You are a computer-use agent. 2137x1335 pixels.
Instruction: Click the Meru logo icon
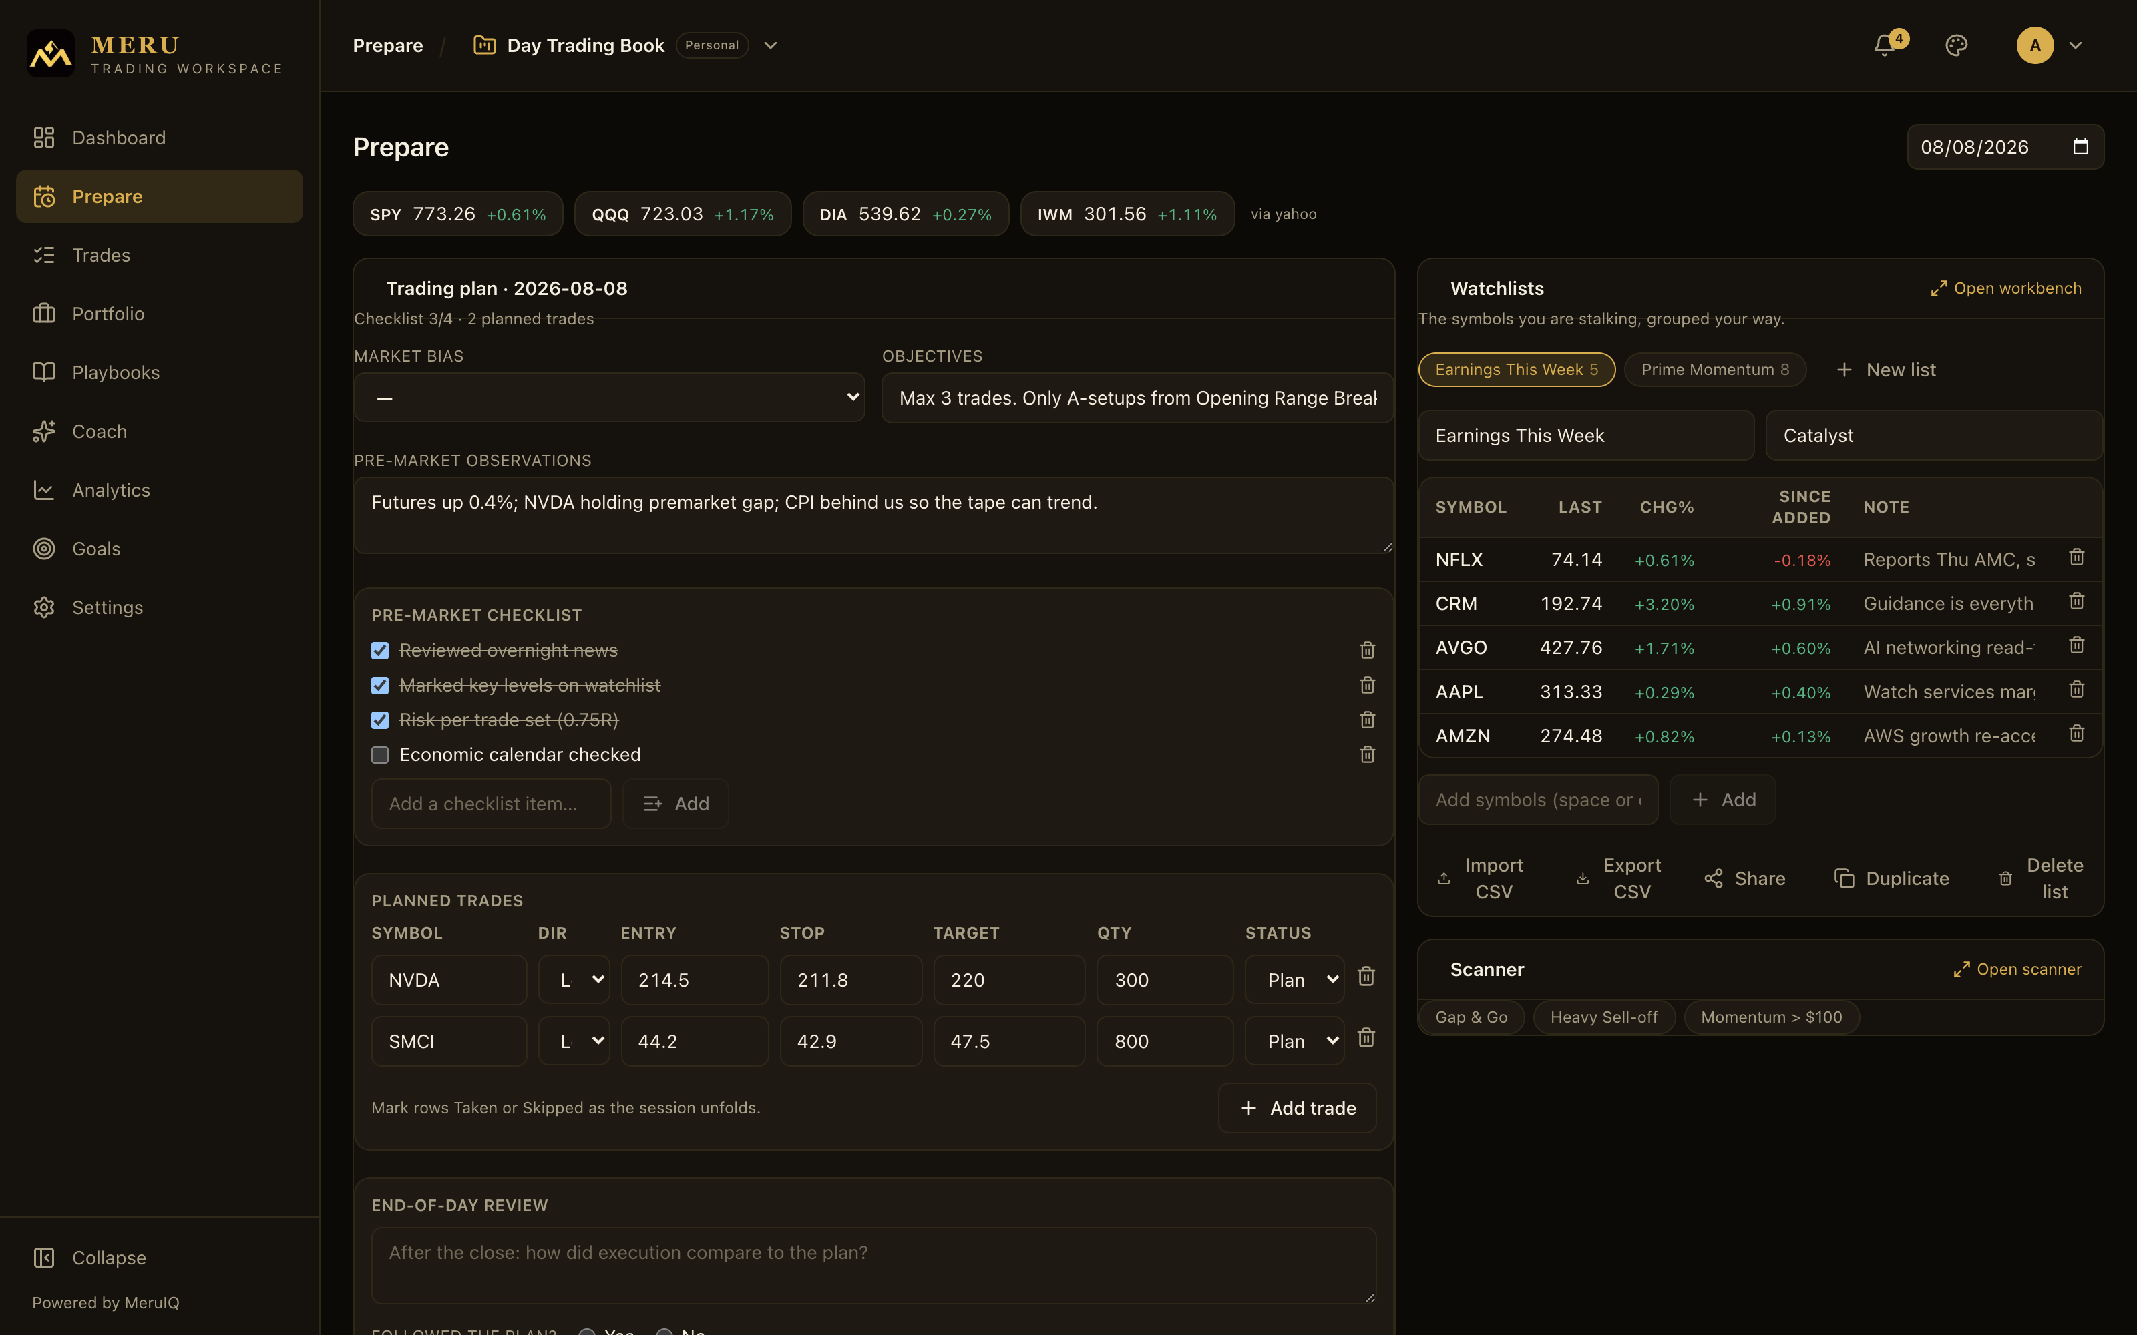(50, 54)
